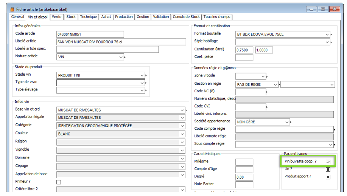Viewport: 347px width, 196px height.
Task: Uncheck the Vin buvette coop. checkbox
Action: click(x=328, y=162)
